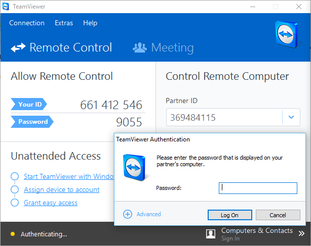Screen dimensions: 311x246
Task: Click the Meeting people icon
Action: [x=140, y=47]
